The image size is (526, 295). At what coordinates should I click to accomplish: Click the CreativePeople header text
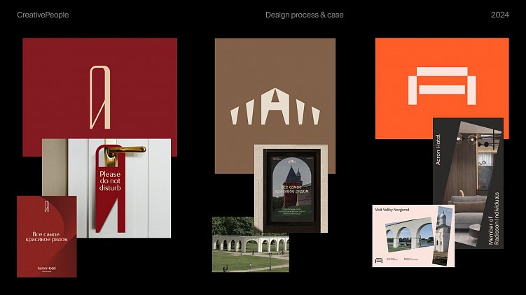tap(43, 15)
